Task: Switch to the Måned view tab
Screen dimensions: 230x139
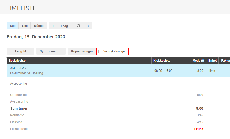Action: click(39, 26)
